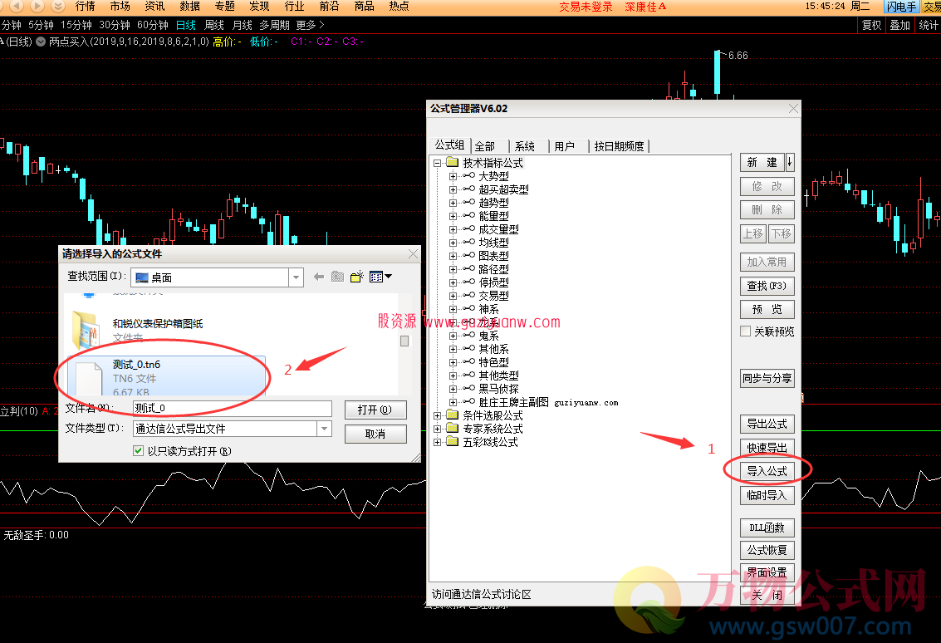Enable the 关联预览 checkbox
The height and width of the screenshot is (643, 941).
click(746, 331)
